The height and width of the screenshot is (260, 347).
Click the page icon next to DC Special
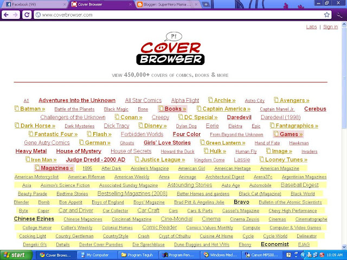click(181, 117)
